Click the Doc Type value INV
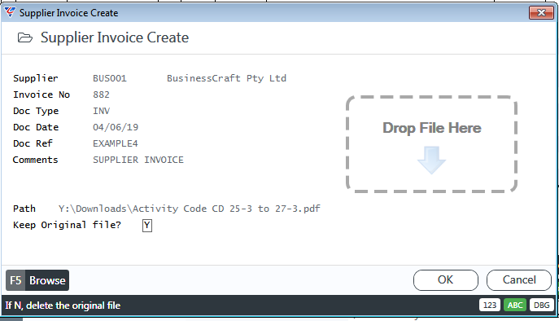The image size is (559, 321). 101,111
